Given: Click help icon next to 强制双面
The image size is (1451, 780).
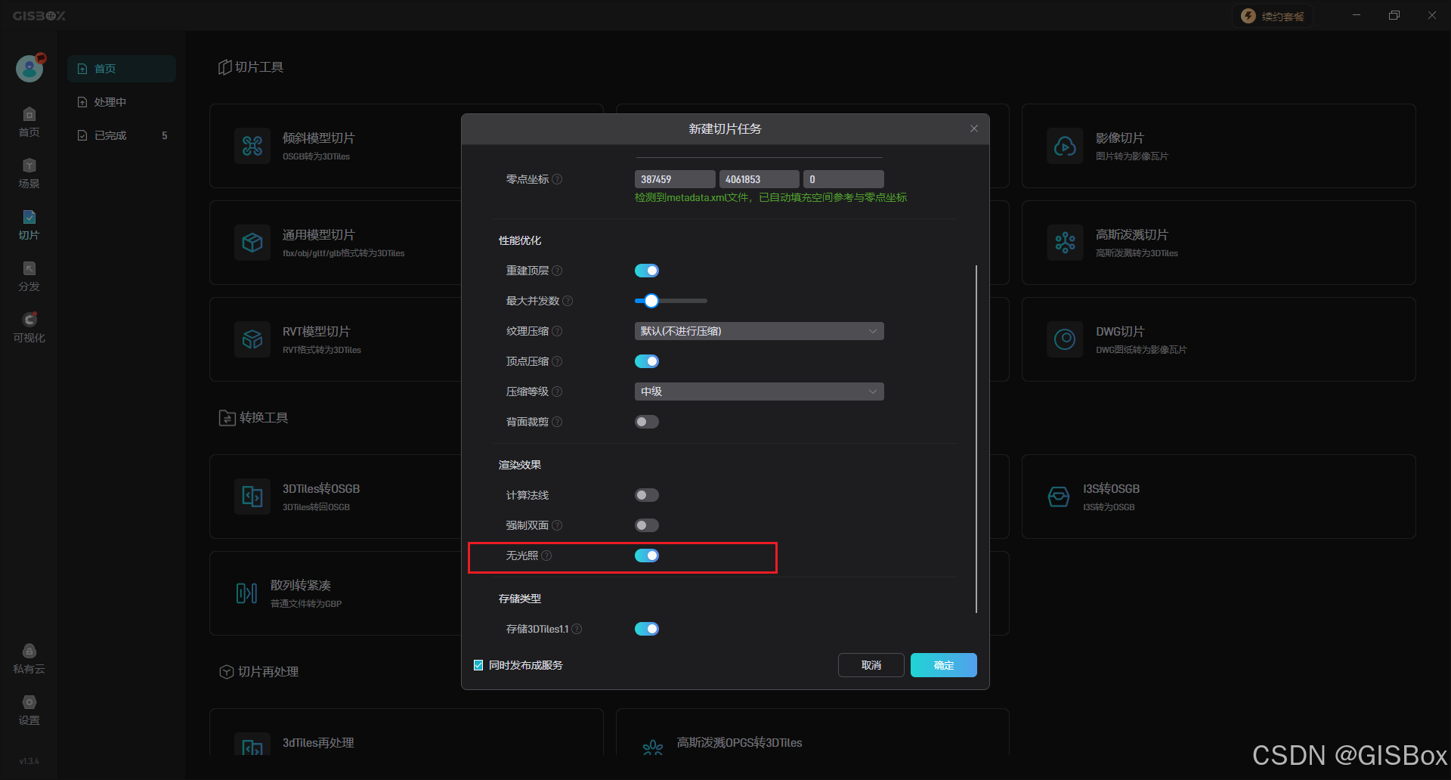Looking at the screenshot, I should click(x=557, y=525).
